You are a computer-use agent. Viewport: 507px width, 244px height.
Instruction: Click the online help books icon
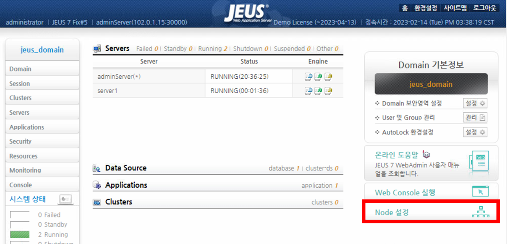click(x=426, y=154)
